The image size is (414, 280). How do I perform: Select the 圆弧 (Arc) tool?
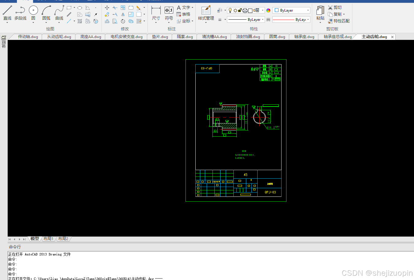point(46,13)
